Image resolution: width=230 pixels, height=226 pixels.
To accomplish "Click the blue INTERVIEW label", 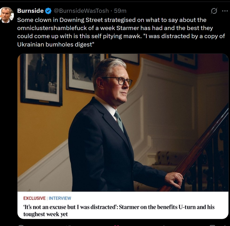I will [x=60, y=198].
